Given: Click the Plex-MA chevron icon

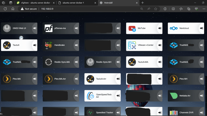Looking at the screenshot, I should 7,79.
